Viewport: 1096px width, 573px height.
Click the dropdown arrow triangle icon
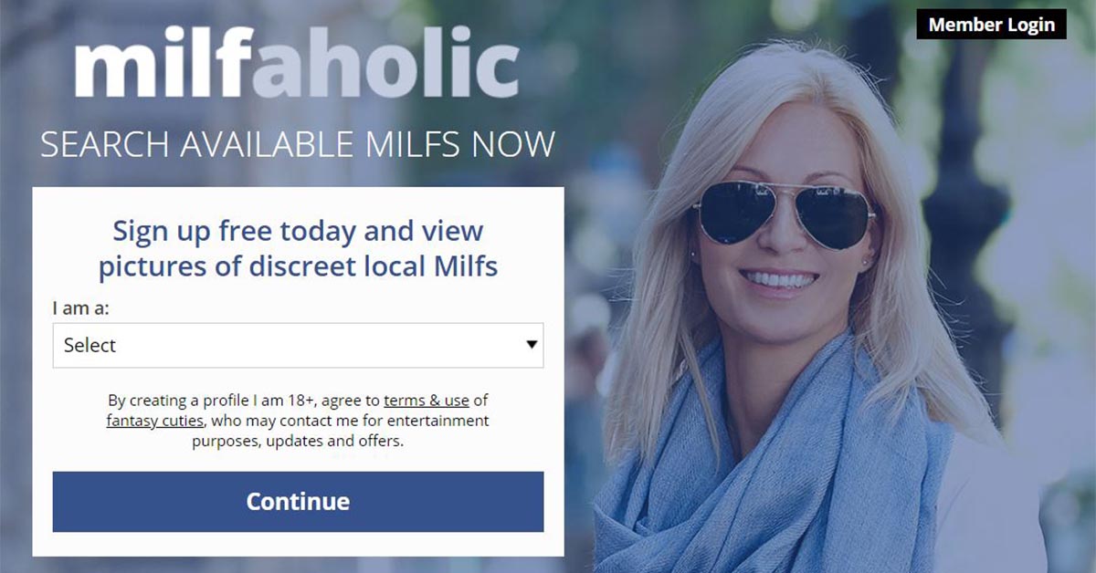531,345
